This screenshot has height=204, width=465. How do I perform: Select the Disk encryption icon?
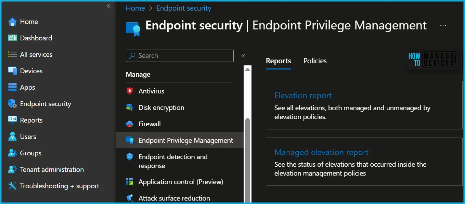[130, 107]
